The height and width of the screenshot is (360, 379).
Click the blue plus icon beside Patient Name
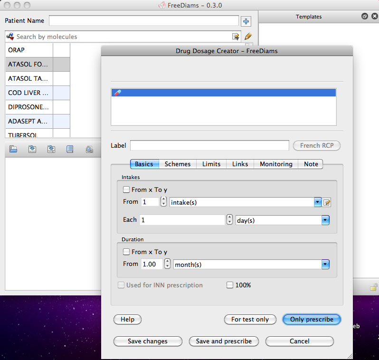click(x=246, y=21)
